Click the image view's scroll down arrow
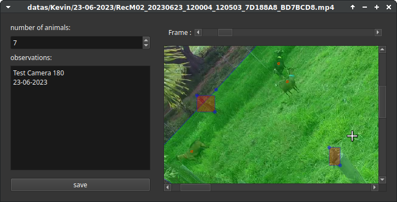The width and height of the screenshot is (397, 202). coord(382,180)
